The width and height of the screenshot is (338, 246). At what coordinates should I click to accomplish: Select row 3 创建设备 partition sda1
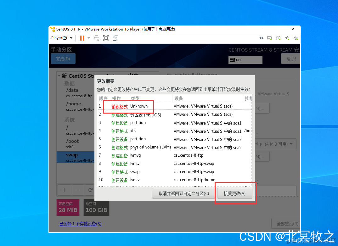pyautogui.click(x=175, y=123)
